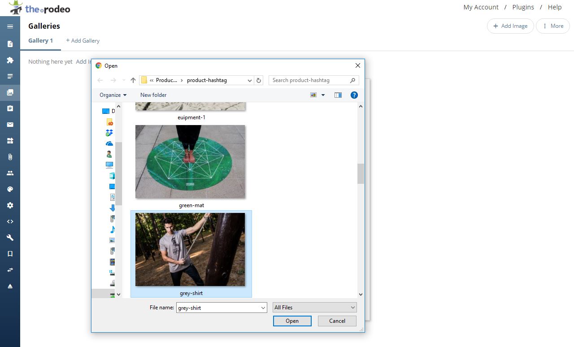The height and width of the screenshot is (347, 574).
Task: Open Help in the top menu
Action: pyautogui.click(x=555, y=7)
